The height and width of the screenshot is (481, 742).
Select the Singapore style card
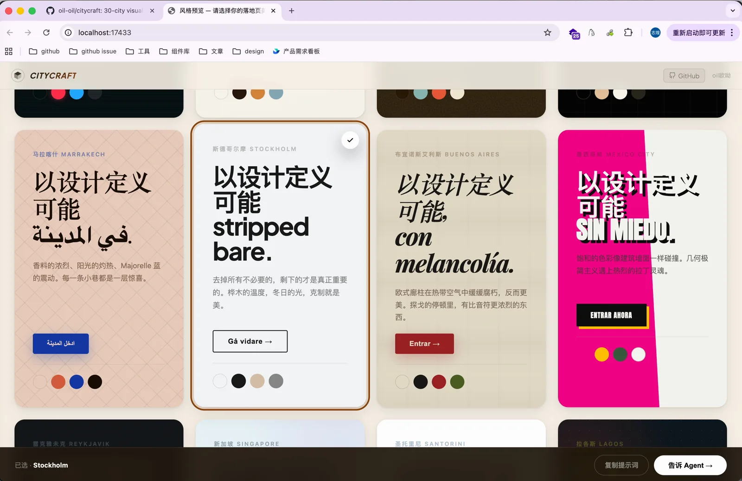pyautogui.click(x=280, y=434)
